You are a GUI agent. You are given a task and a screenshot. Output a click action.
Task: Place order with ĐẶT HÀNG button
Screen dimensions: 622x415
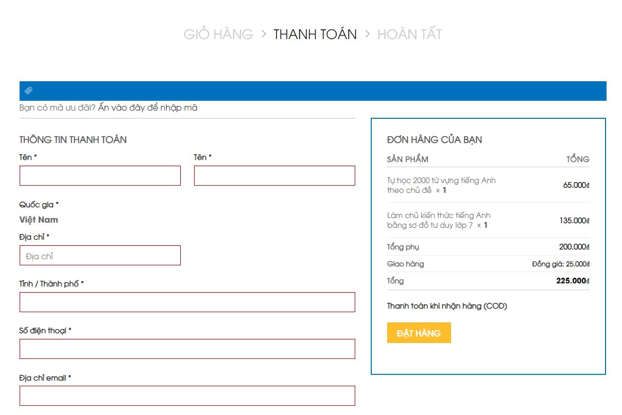tap(419, 333)
